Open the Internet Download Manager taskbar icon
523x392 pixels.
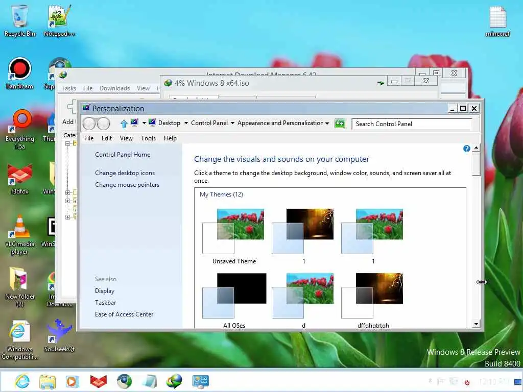(175, 381)
